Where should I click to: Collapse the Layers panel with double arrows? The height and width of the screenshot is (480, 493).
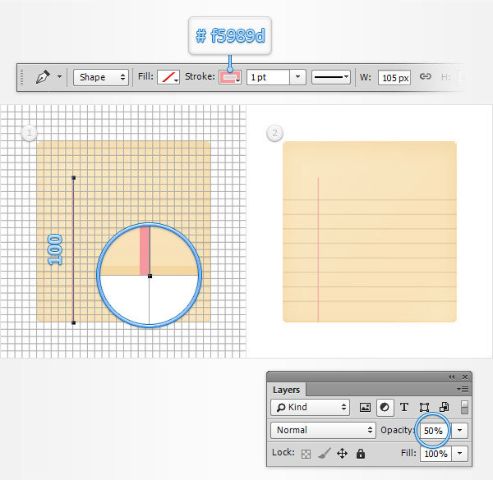(452, 377)
